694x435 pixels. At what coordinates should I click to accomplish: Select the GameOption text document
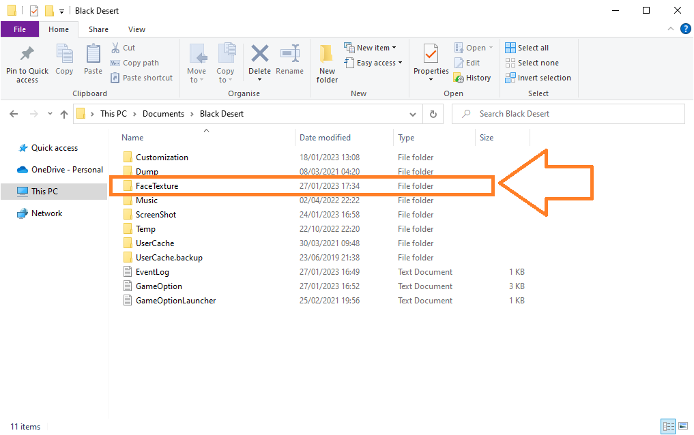[x=159, y=286]
